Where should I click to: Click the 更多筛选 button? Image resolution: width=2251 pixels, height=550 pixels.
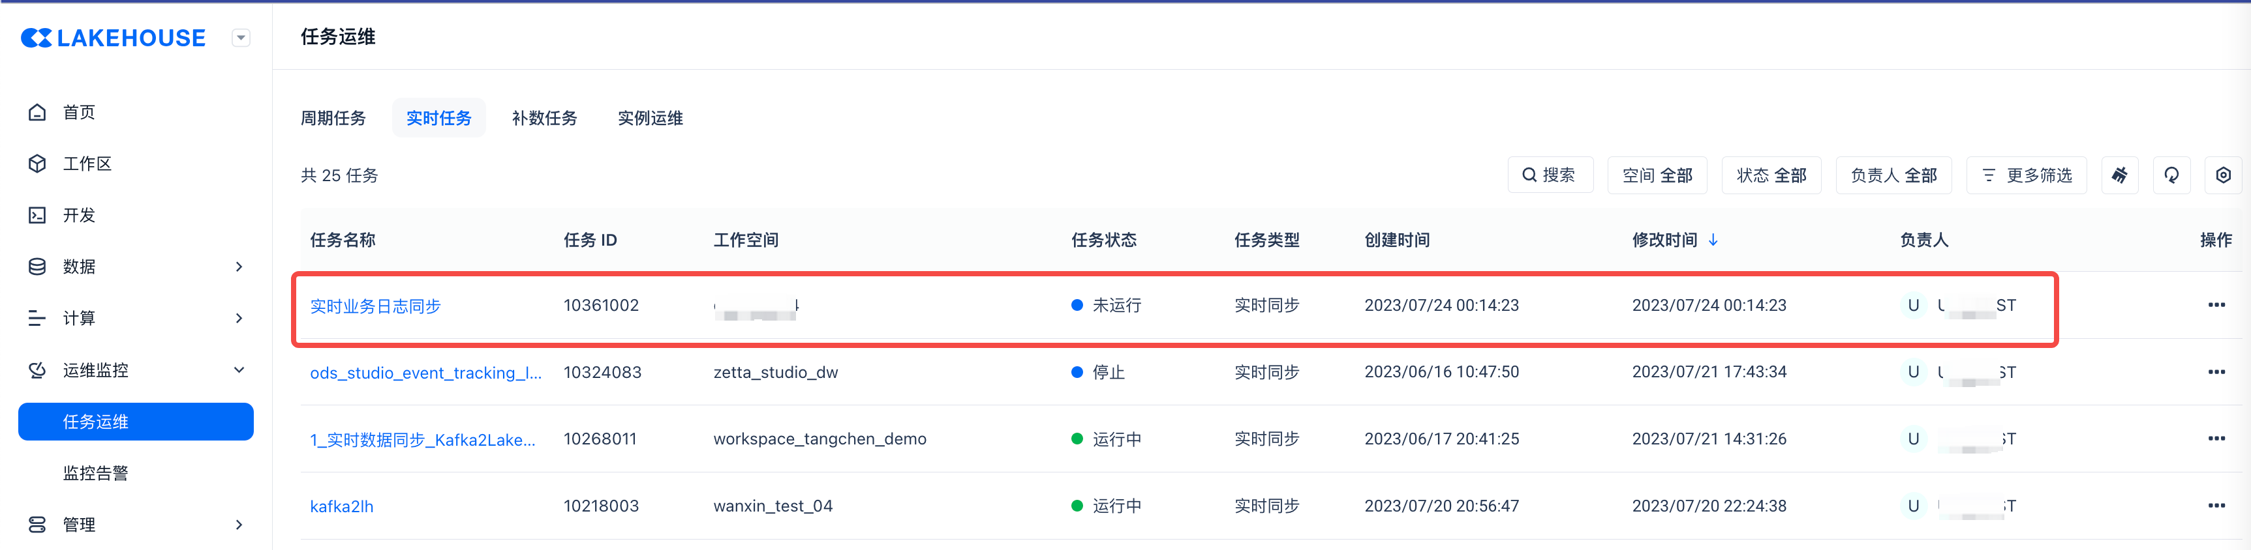pyautogui.click(x=2025, y=175)
